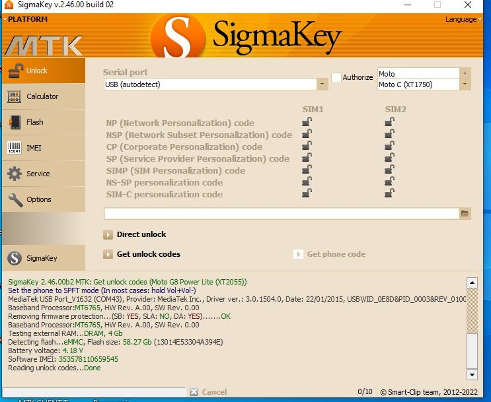Click the barcode IMEI icon
The width and height of the screenshot is (491, 402).
click(15, 148)
